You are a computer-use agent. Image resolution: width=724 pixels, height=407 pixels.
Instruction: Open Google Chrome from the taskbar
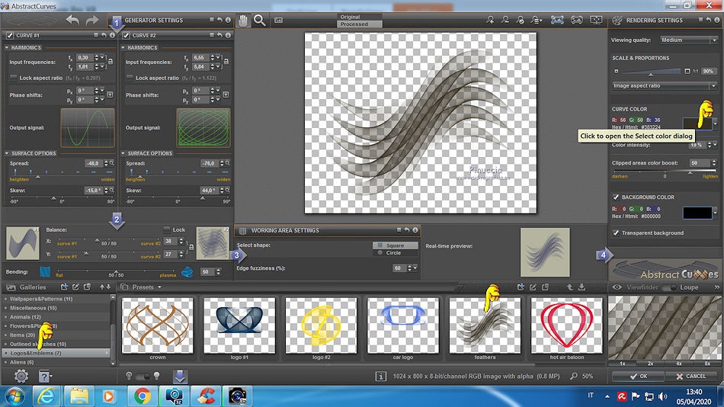click(x=142, y=396)
